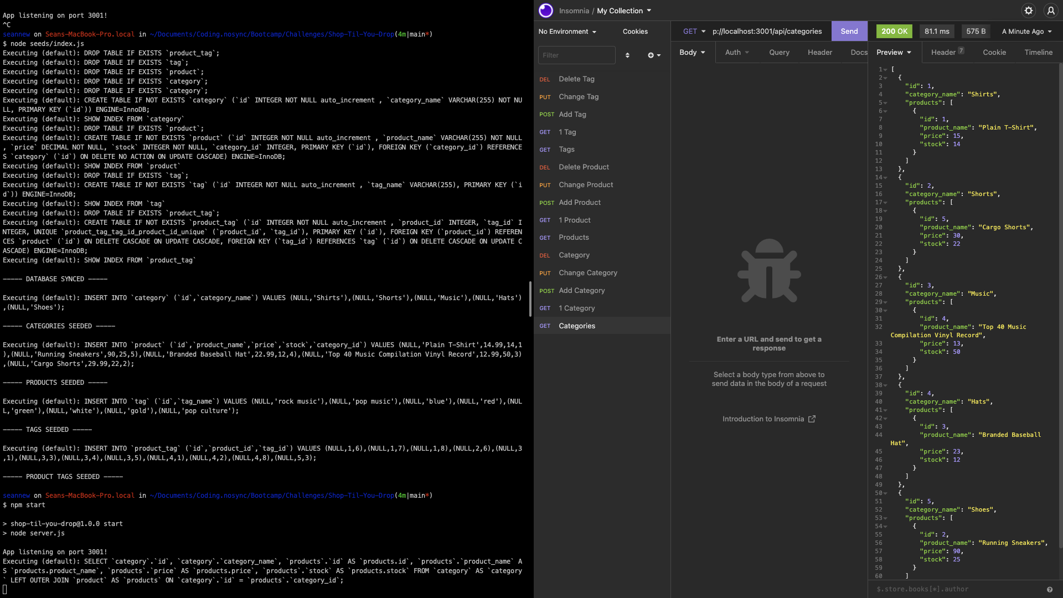Switch to the Query request tab
This screenshot has height=598, width=1063.
[x=779, y=52]
